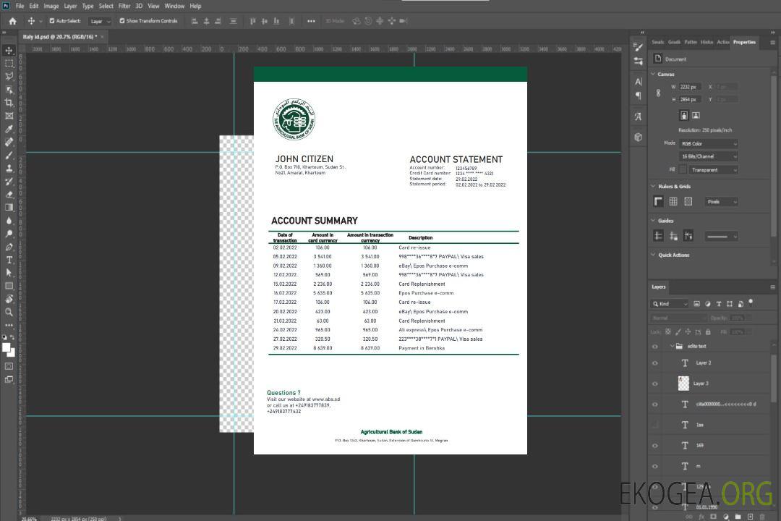Toggle the Auto-Select checkbox
781x521 pixels.
[52, 21]
